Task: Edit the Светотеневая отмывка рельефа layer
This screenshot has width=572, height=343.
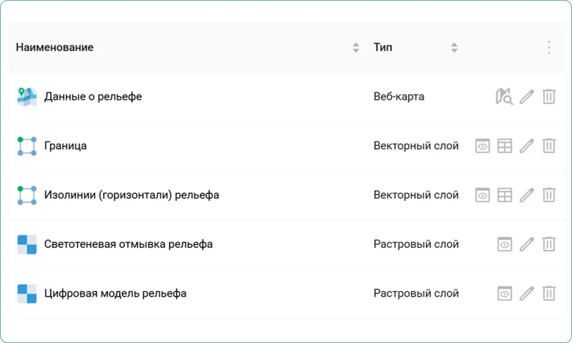Action: click(527, 244)
